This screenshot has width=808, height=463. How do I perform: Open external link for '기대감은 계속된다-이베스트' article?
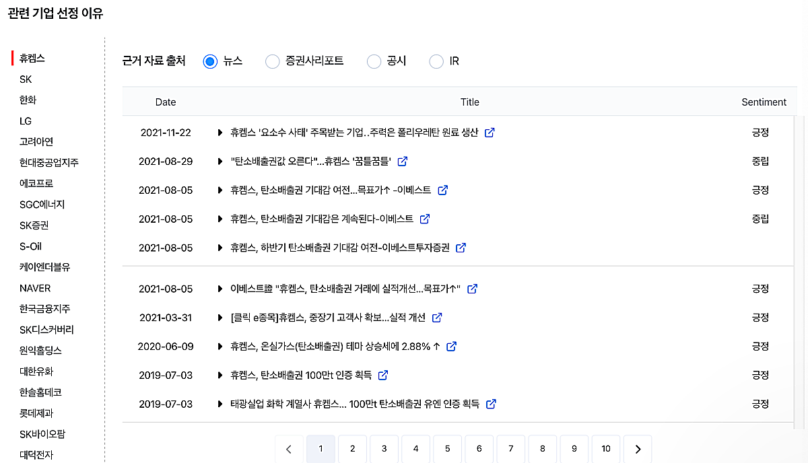tap(425, 219)
